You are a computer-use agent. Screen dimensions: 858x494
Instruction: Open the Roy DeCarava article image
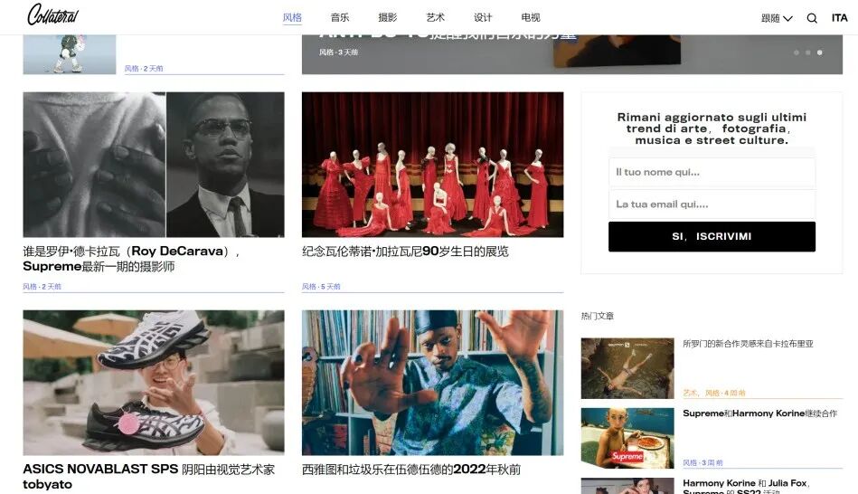154,165
